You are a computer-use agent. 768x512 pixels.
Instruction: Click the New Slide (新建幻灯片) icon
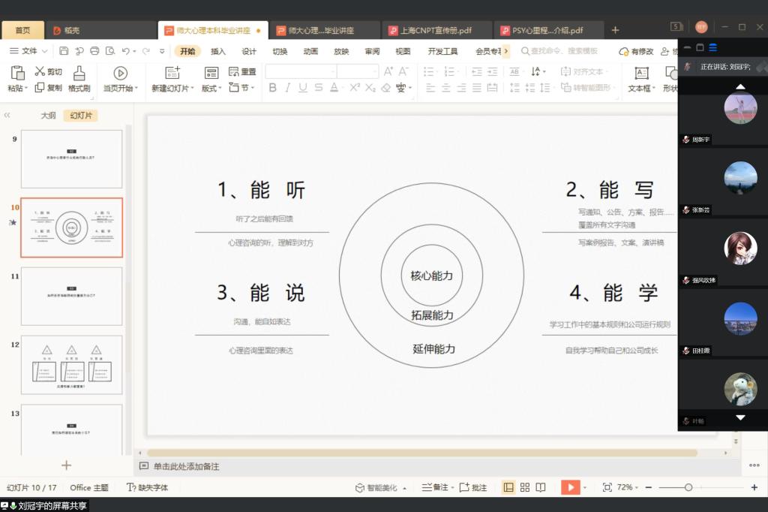click(172, 73)
